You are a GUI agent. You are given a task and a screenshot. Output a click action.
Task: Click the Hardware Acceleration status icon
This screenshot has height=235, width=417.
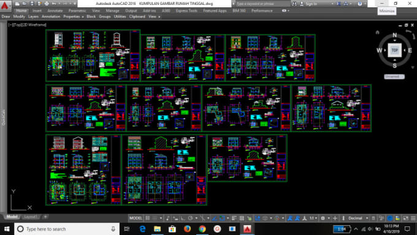tap(397, 218)
